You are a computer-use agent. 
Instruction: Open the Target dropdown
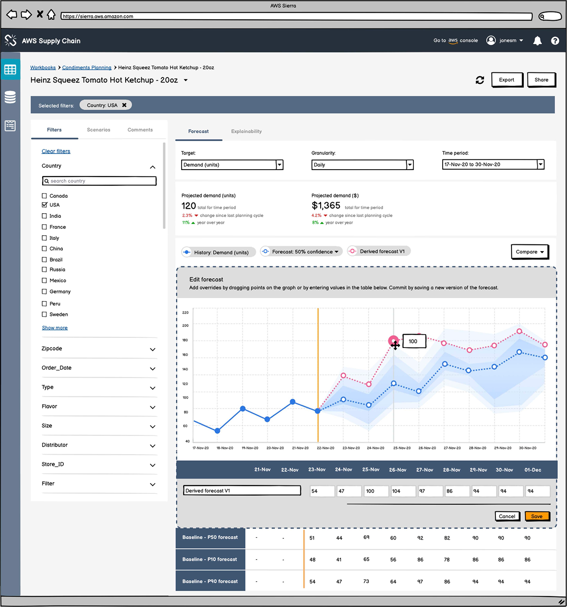[x=232, y=165]
